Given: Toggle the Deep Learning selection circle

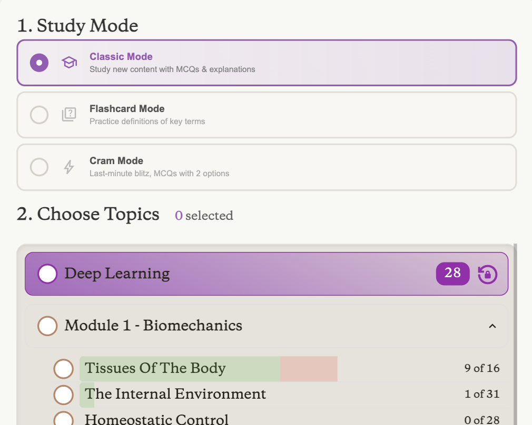Looking at the screenshot, I should pyautogui.click(x=47, y=274).
